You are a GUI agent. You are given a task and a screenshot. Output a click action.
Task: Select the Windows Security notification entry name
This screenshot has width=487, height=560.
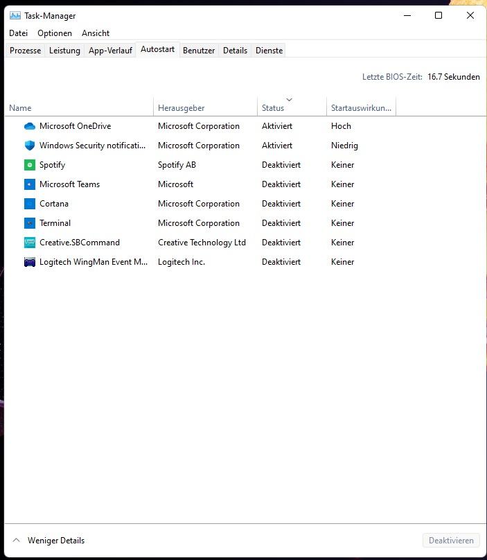point(92,146)
